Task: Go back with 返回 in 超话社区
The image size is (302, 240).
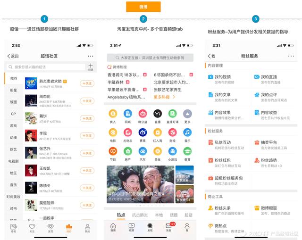Action: [x=13, y=56]
